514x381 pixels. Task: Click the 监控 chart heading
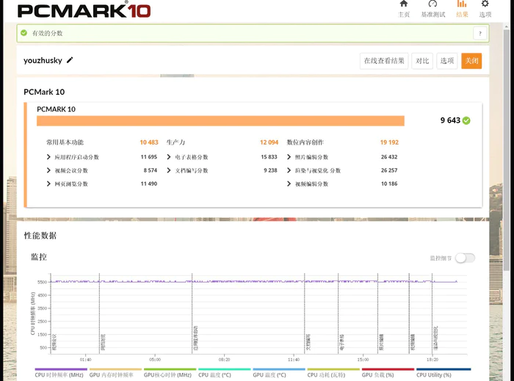point(39,257)
